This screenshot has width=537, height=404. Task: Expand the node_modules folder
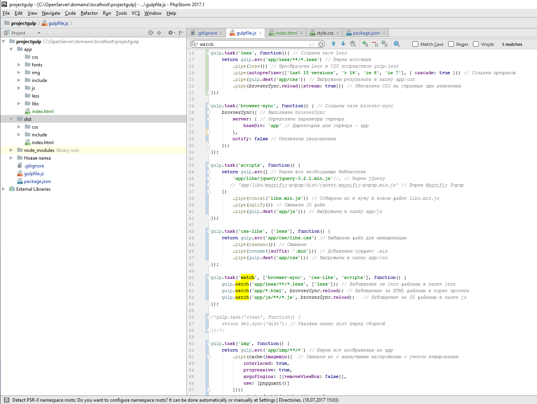11,150
